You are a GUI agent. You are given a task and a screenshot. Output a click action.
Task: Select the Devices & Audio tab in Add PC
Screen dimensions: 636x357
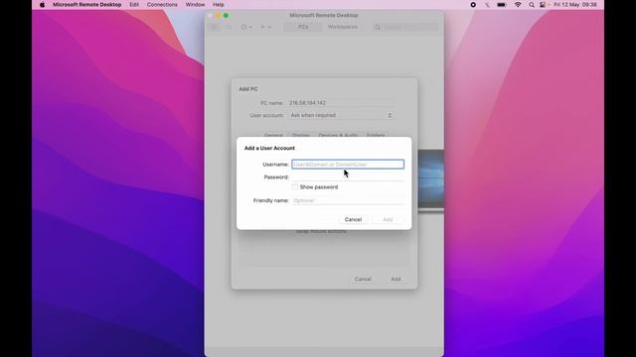click(338, 135)
